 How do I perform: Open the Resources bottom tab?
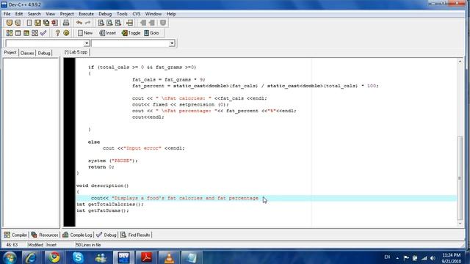click(x=45, y=235)
